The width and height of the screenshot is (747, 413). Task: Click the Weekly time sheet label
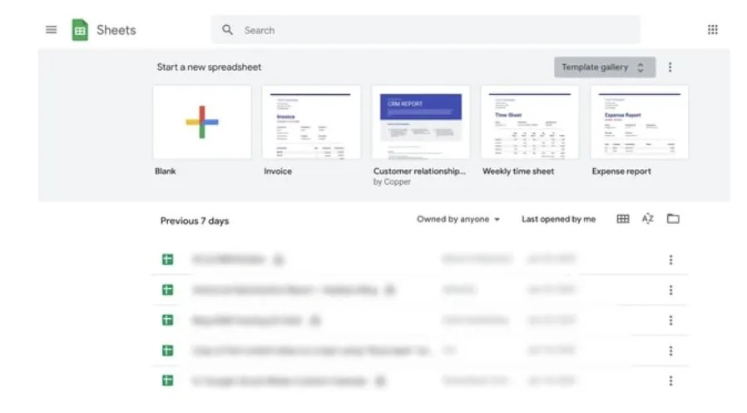click(x=518, y=172)
